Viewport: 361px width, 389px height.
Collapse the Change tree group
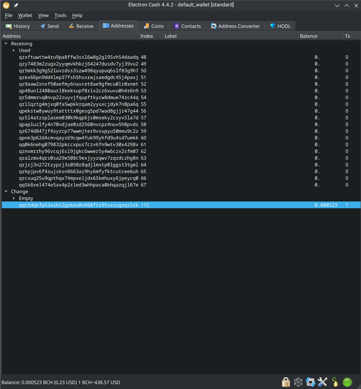pos(6,192)
